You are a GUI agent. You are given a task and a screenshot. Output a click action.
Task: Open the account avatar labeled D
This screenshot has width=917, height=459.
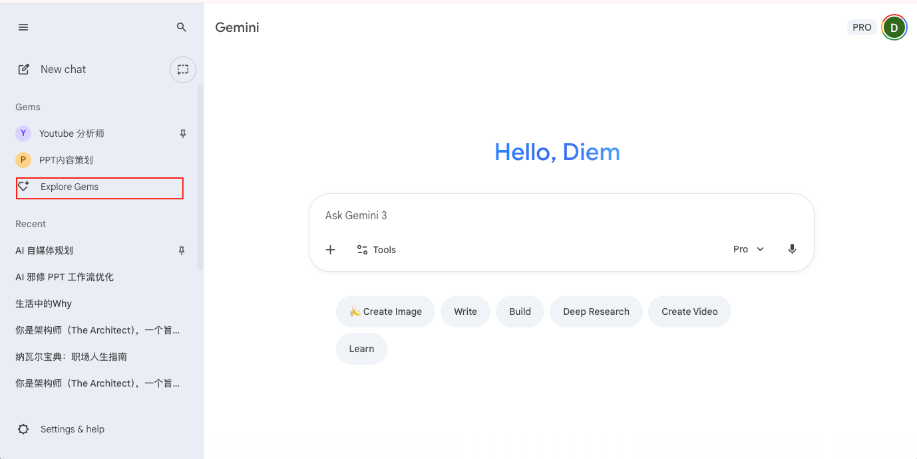coord(894,27)
